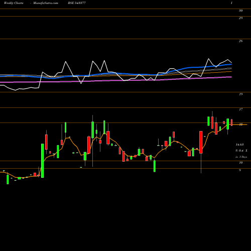Click the 'Weekly Charts' title text
This screenshot has width=251, height=251.
point(14,3)
